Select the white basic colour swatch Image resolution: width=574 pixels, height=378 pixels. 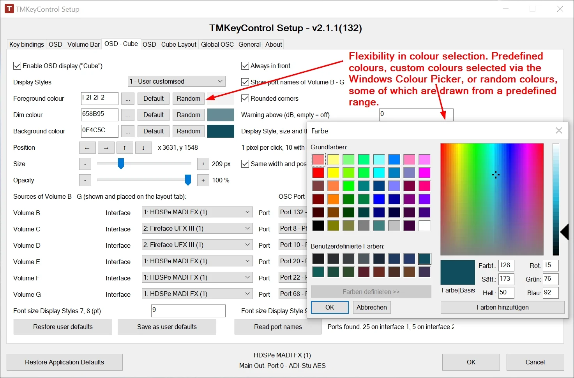click(x=424, y=225)
